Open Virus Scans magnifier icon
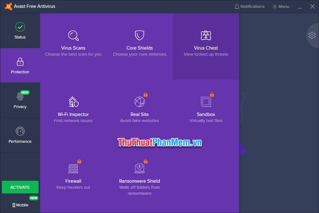319x213 pixels. pos(73,36)
